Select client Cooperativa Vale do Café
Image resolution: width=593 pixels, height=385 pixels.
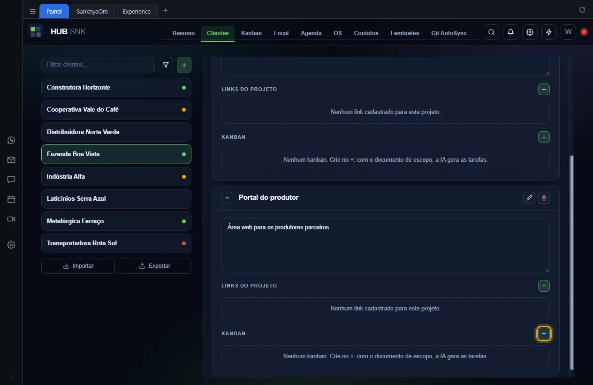tap(116, 110)
